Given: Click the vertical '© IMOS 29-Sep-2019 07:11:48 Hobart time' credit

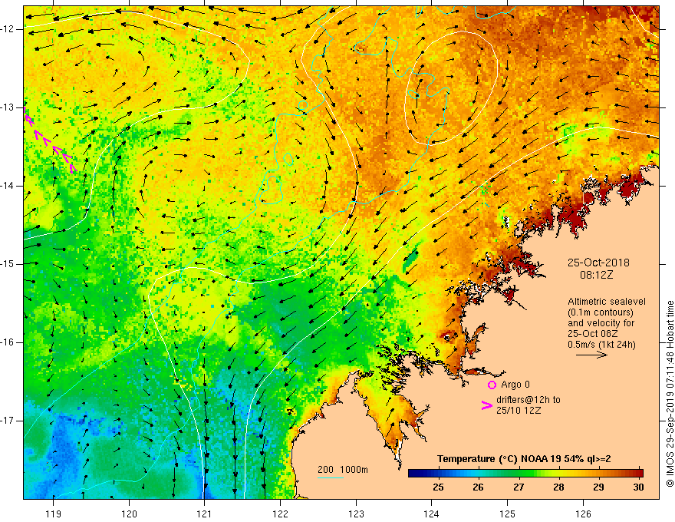Looking at the screenshot, I should coord(670,394).
